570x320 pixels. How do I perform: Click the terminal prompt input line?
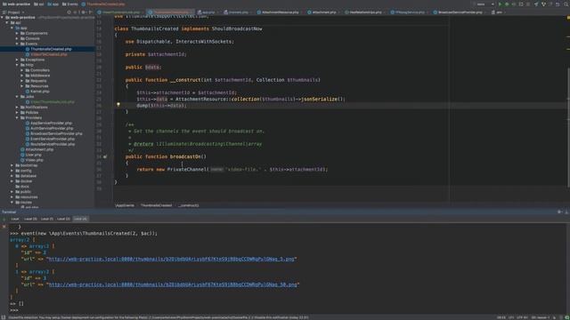point(287,310)
